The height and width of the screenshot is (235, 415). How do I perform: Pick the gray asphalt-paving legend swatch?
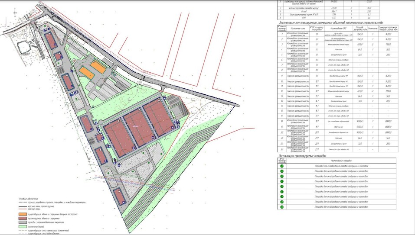tap(22, 222)
